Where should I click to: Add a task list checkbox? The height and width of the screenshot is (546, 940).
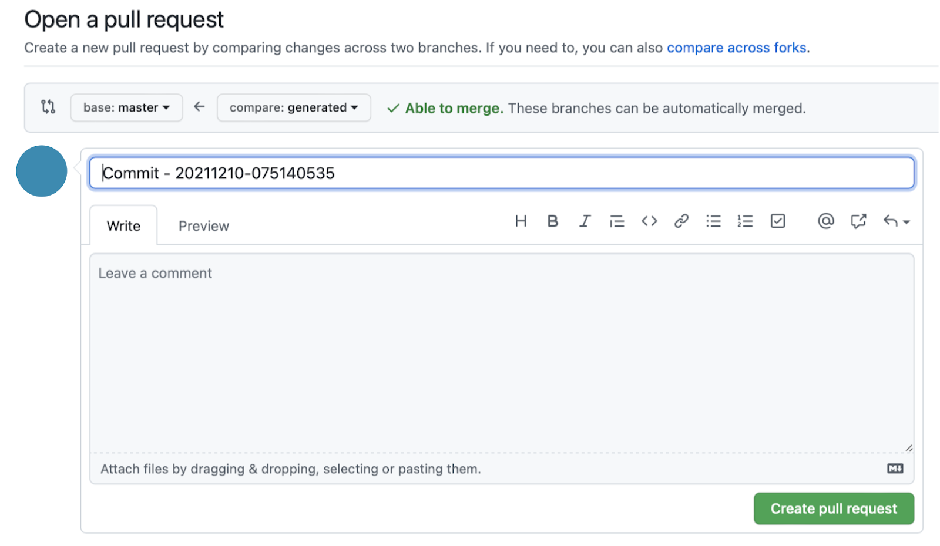point(778,221)
